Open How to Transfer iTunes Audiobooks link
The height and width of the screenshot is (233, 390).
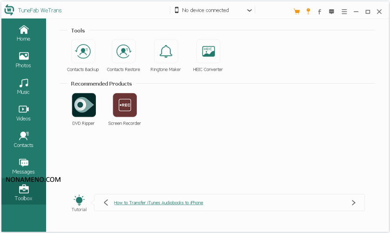tap(158, 203)
